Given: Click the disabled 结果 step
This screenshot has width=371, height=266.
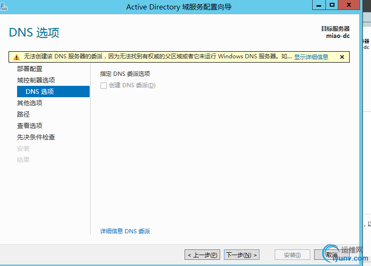Looking at the screenshot, I should tap(23, 160).
